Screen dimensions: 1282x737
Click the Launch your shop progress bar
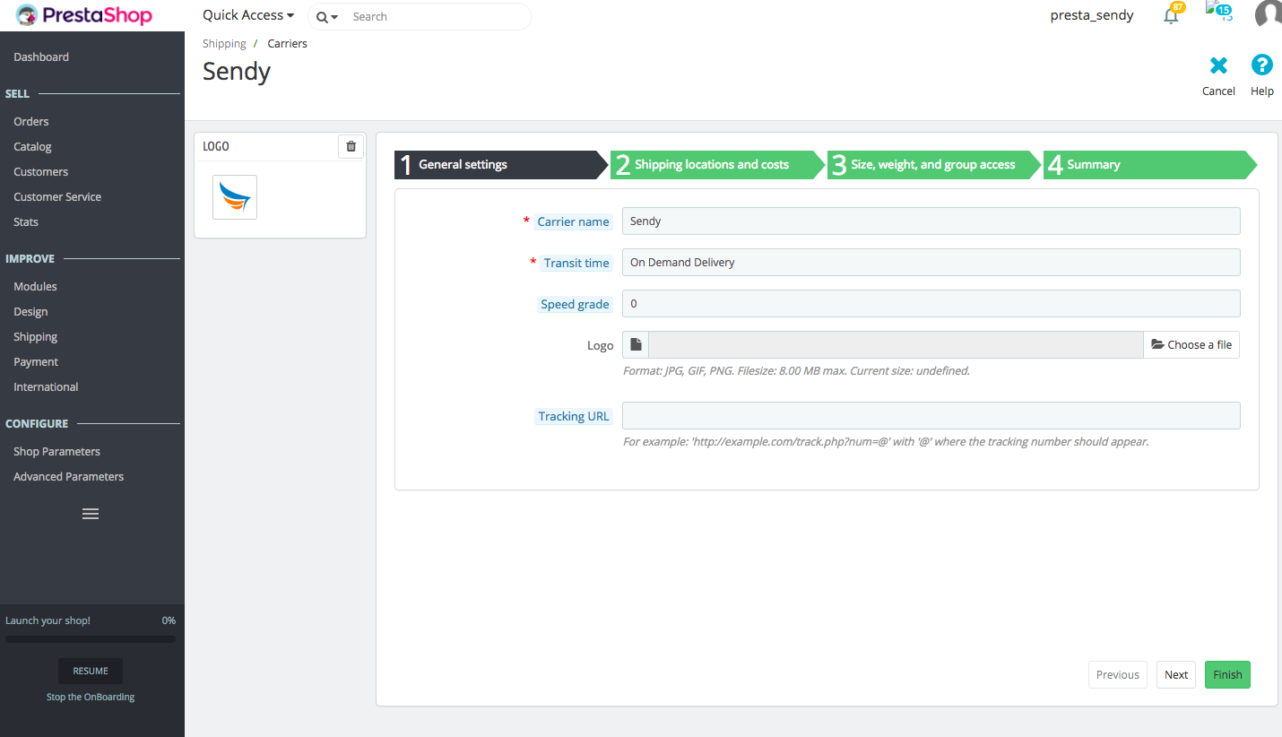coord(91,639)
